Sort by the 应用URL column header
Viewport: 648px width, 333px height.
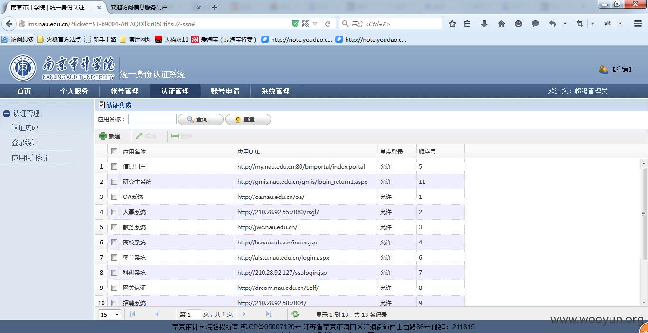306,152
